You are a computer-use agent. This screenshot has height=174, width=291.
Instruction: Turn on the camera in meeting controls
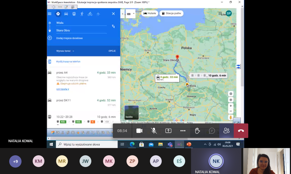tap(139, 131)
